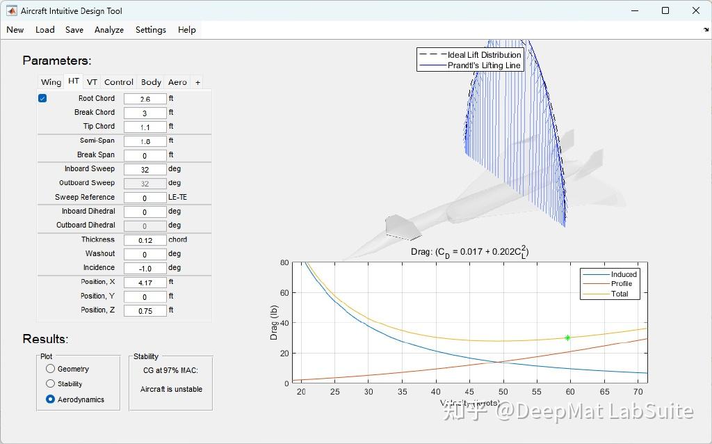Click the Position, X input field
The image size is (712, 444).
point(145,282)
